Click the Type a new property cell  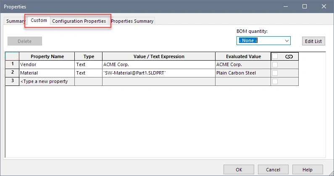click(x=47, y=81)
